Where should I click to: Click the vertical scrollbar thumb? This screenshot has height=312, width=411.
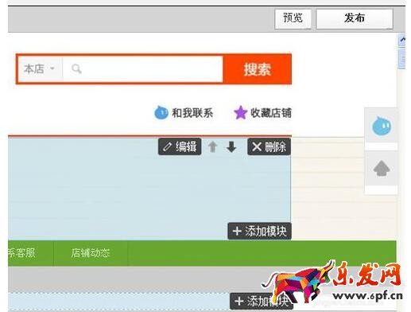coord(402,58)
